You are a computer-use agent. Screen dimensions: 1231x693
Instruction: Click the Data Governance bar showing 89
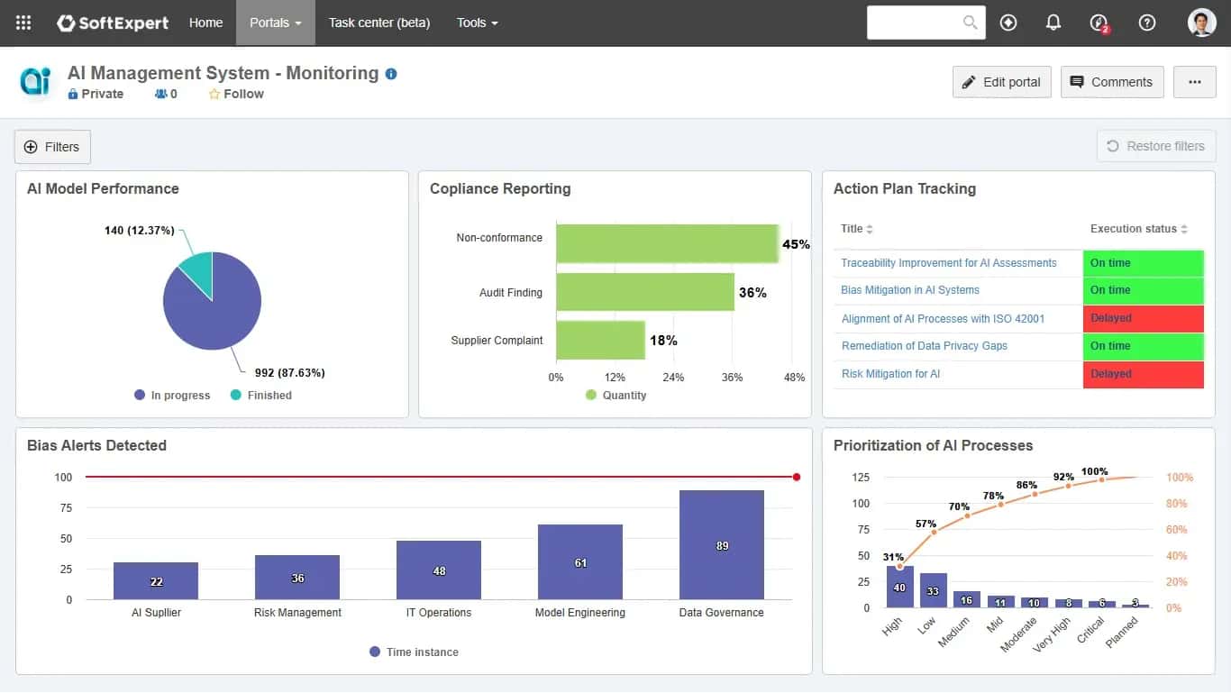(x=722, y=545)
